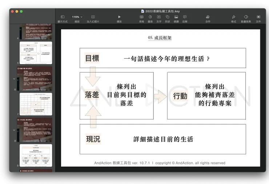The height and width of the screenshot is (184, 269).
Task: Open the 合作 collaborate icon
Action: coord(208,17)
